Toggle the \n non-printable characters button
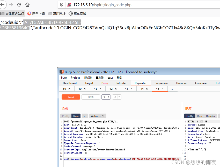The width and height of the screenshot is (220, 167). point(85,116)
